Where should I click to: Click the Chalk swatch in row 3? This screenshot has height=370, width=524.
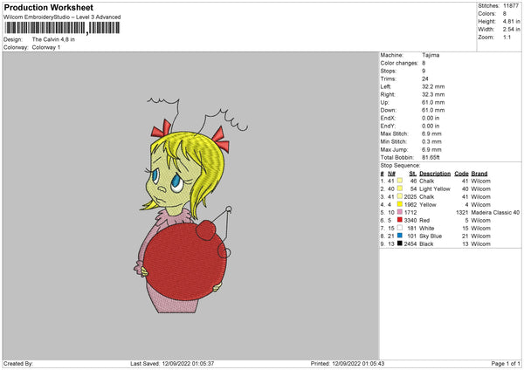point(400,196)
